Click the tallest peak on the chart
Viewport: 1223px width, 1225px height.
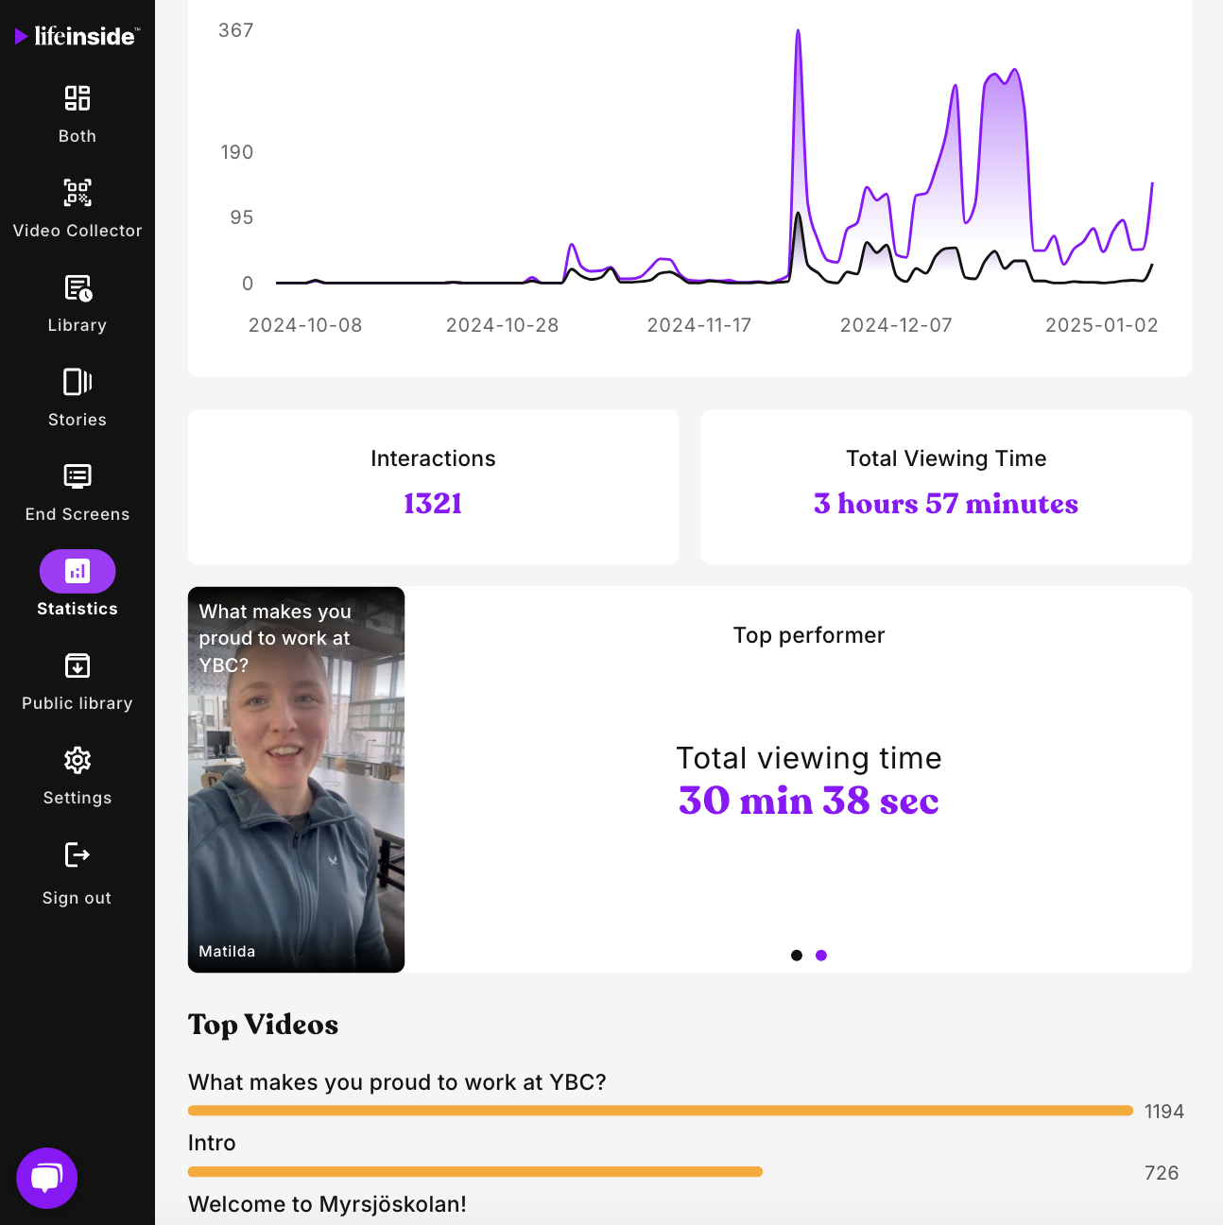coord(799,32)
